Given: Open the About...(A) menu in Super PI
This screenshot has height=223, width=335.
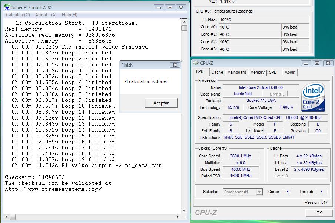Looking at the screenshot, I should coord(46,15).
